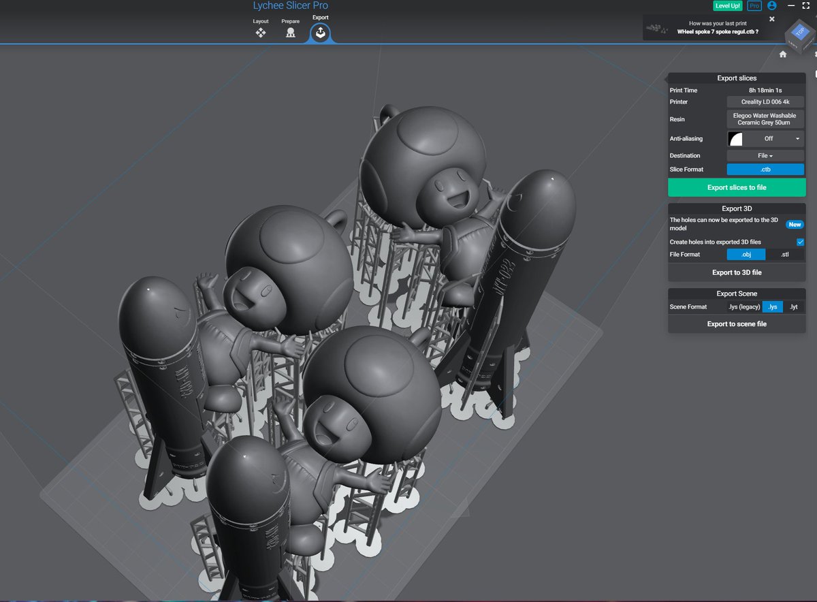Click WHeel spoke 7 spoke regul.ctb filename
This screenshot has width=817, height=602.
pyautogui.click(x=718, y=31)
